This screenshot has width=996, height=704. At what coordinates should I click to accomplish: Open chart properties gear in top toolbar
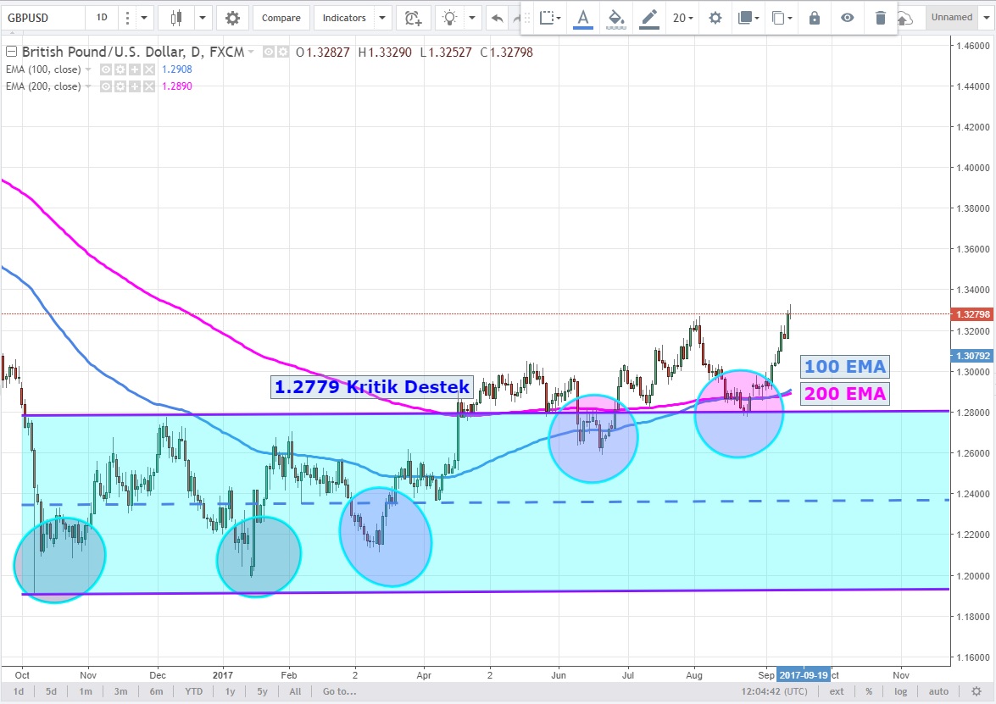(231, 18)
